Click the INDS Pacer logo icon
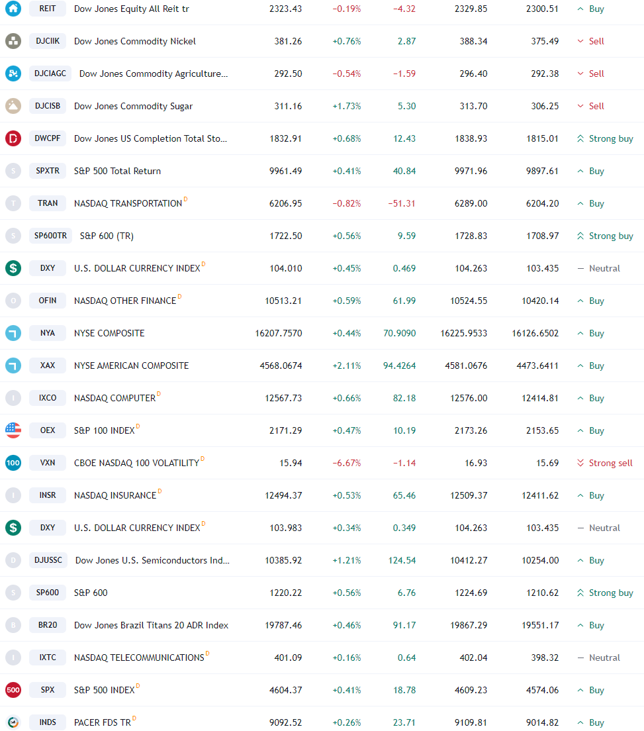The width and height of the screenshot is (644, 731). click(13, 722)
